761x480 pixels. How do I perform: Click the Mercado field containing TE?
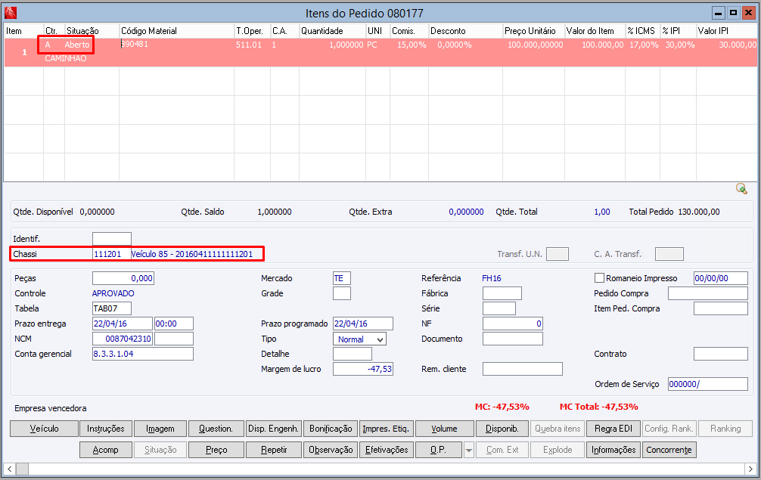342,278
